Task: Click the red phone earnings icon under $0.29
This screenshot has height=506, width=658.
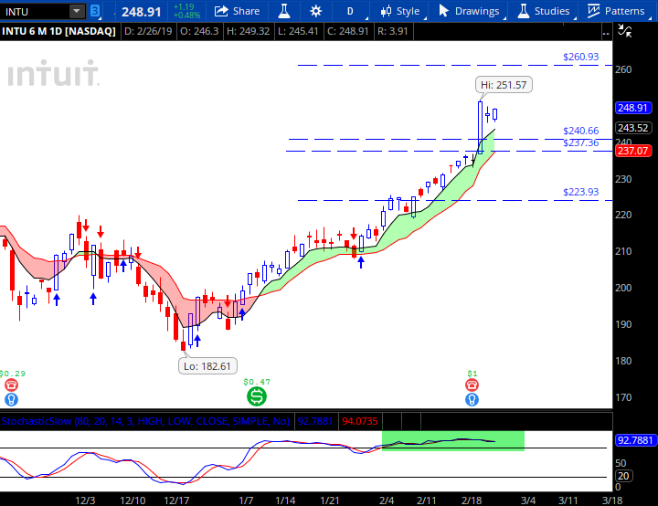Action: pos(11,385)
